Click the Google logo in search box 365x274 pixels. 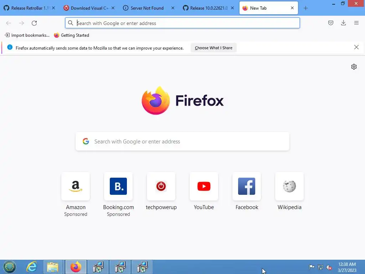pyautogui.click(x=86, y=141)
